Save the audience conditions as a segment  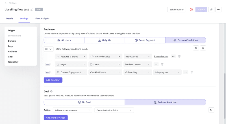pos(203,48)
